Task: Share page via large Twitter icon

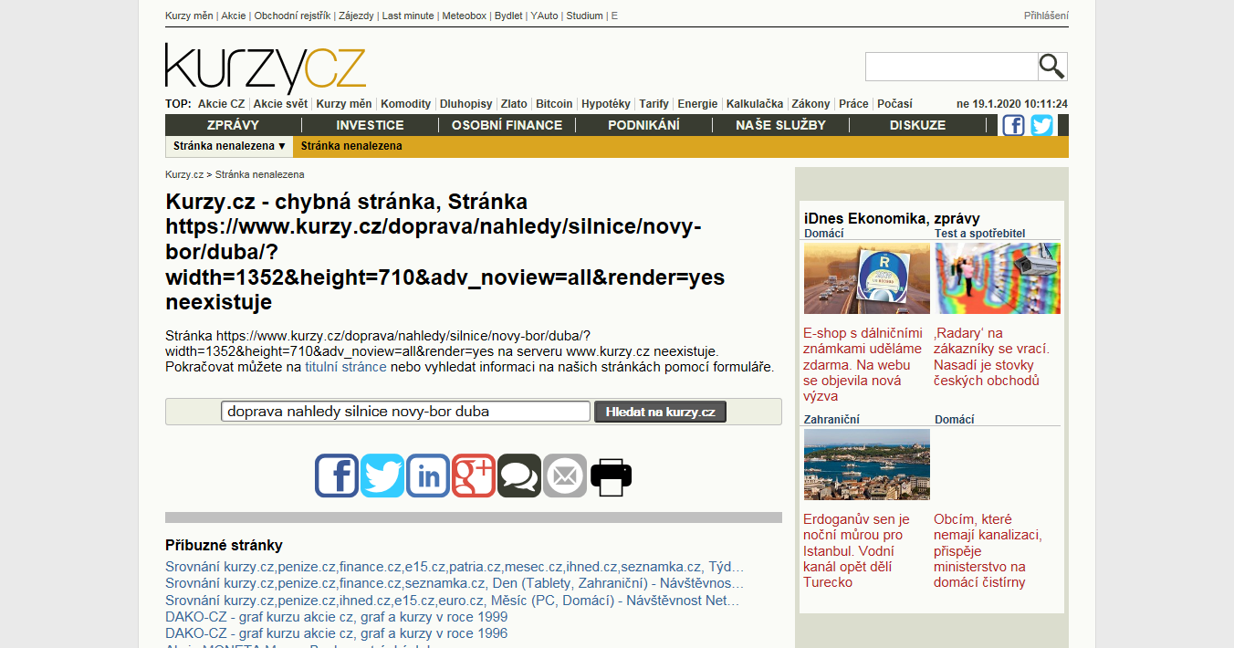Action: coord(382,476)
